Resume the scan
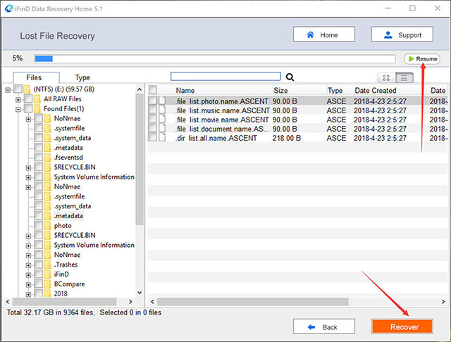Screen dimensions: 451x342 [422, 59]
